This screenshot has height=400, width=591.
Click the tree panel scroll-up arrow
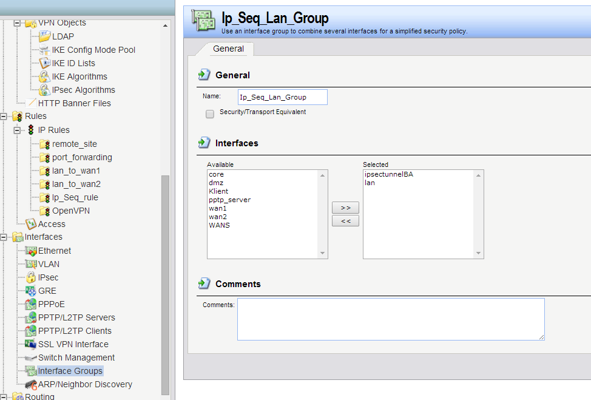pyautogui.click(x=165, y=25)
